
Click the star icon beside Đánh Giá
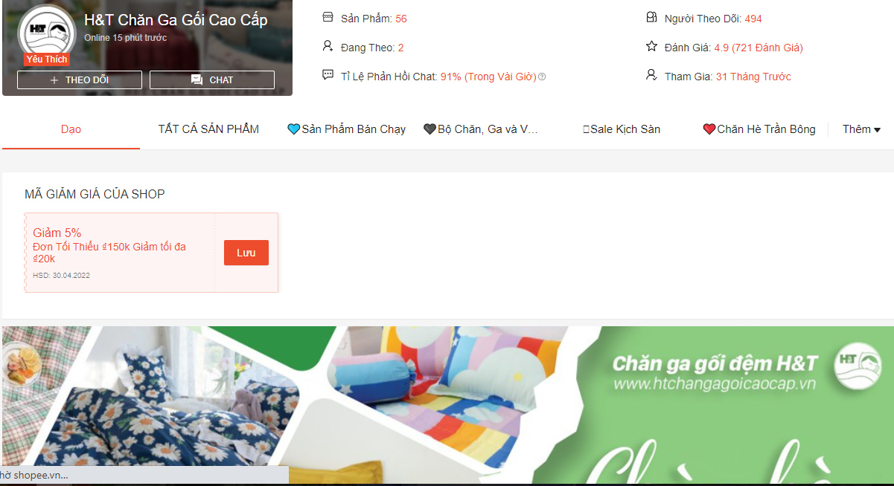click(x=651, y=46)
